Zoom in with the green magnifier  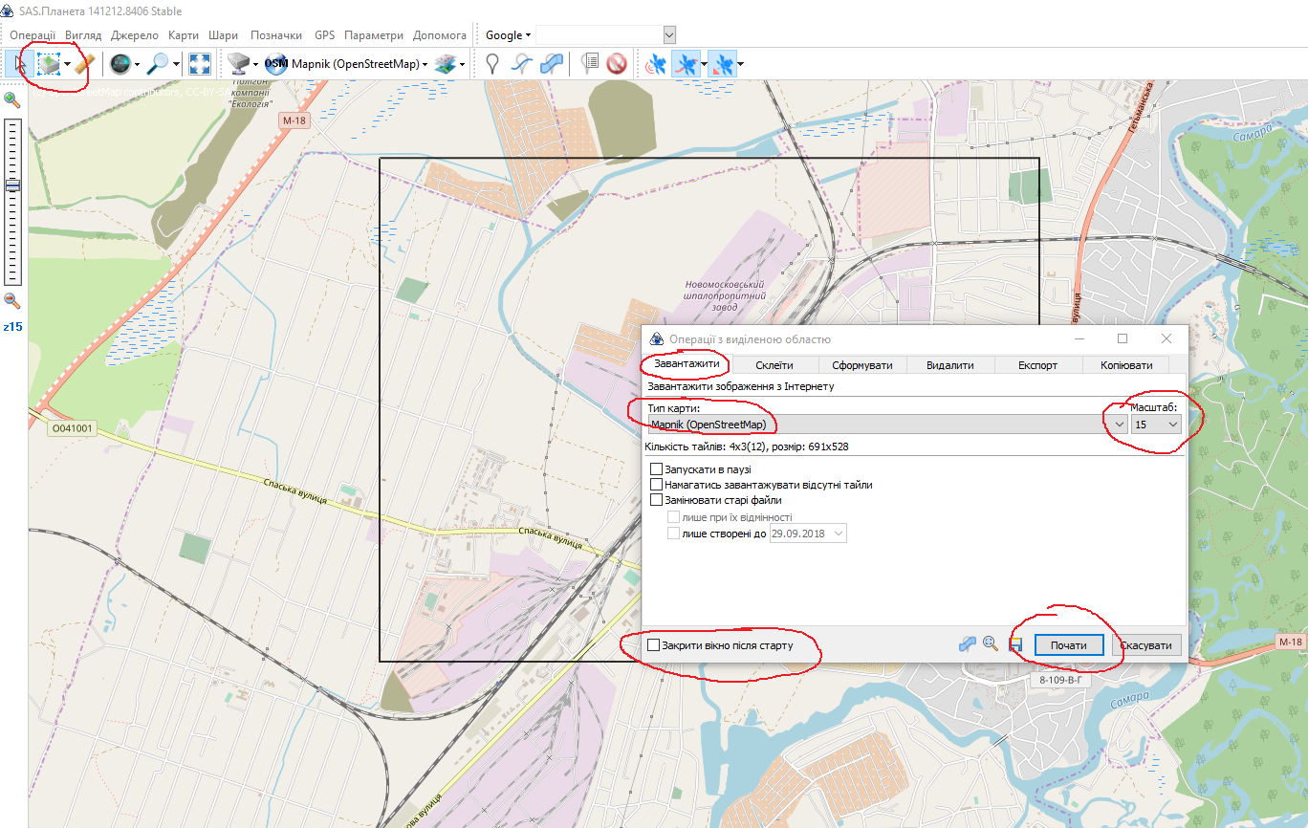pyautogui.click(x=12, y=98)
